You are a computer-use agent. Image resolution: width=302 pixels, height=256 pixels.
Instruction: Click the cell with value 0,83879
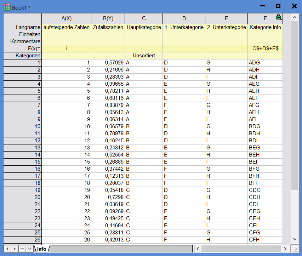[108, 106]
